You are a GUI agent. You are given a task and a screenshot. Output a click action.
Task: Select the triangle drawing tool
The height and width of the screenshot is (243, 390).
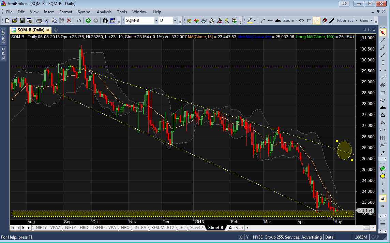383,115
